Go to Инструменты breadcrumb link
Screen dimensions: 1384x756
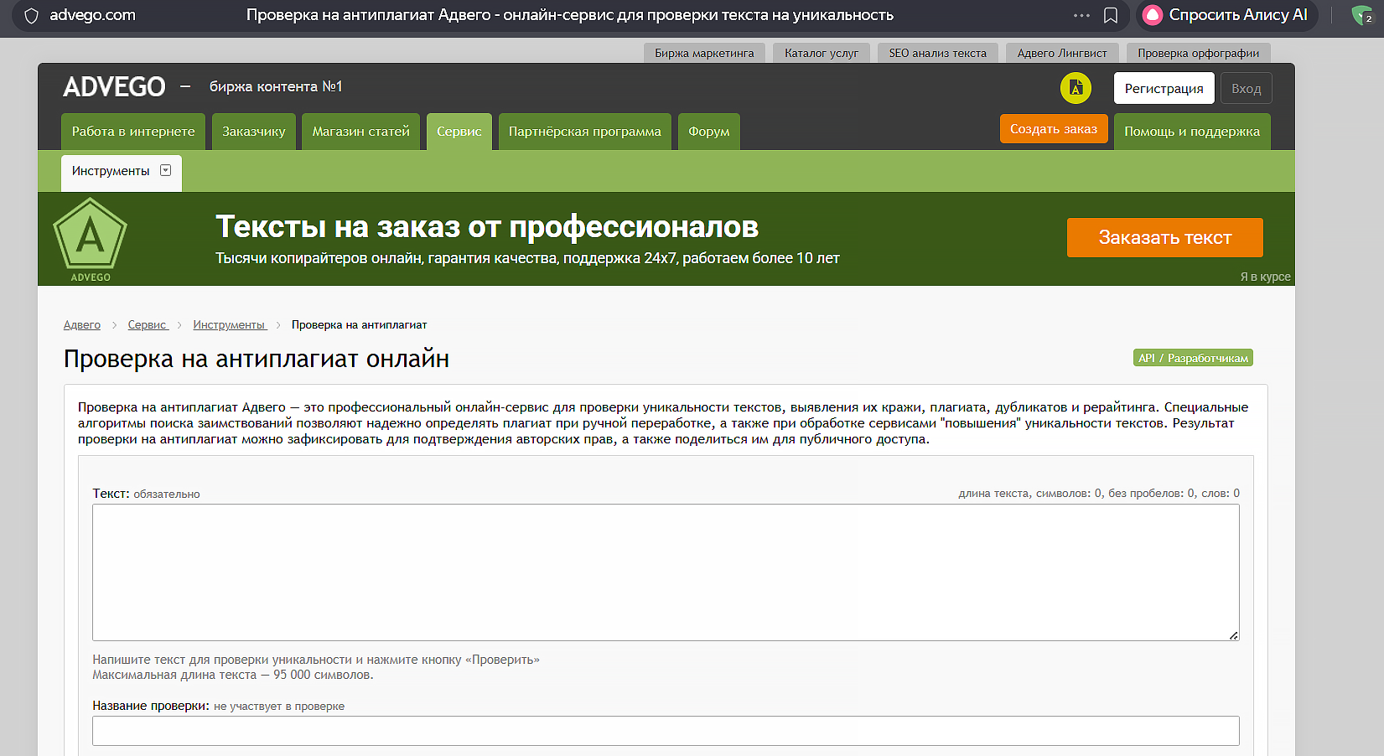tap(230, 325)
